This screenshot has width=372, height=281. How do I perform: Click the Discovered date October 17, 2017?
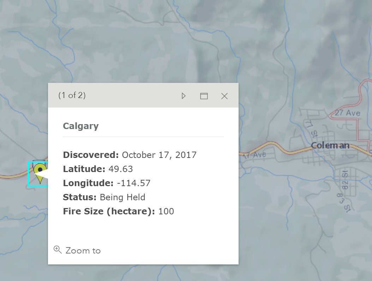tap(159, 155)
